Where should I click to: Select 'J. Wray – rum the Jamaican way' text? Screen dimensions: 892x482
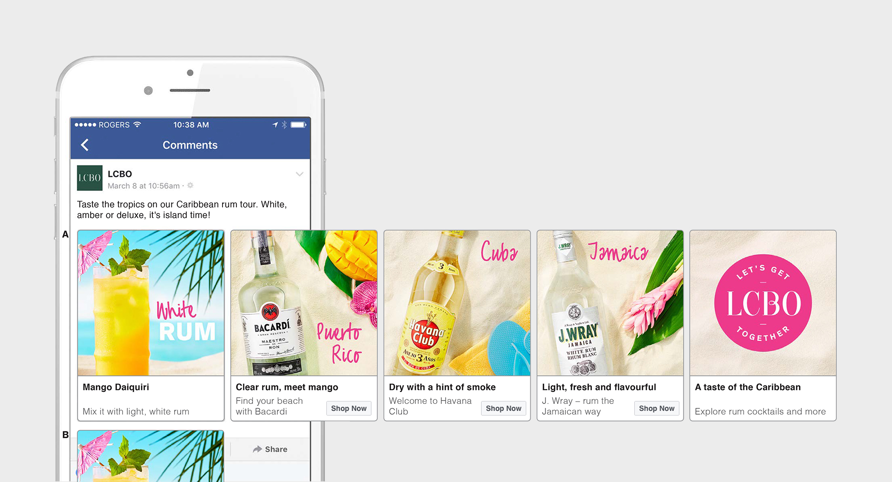(x=578, y=406)
